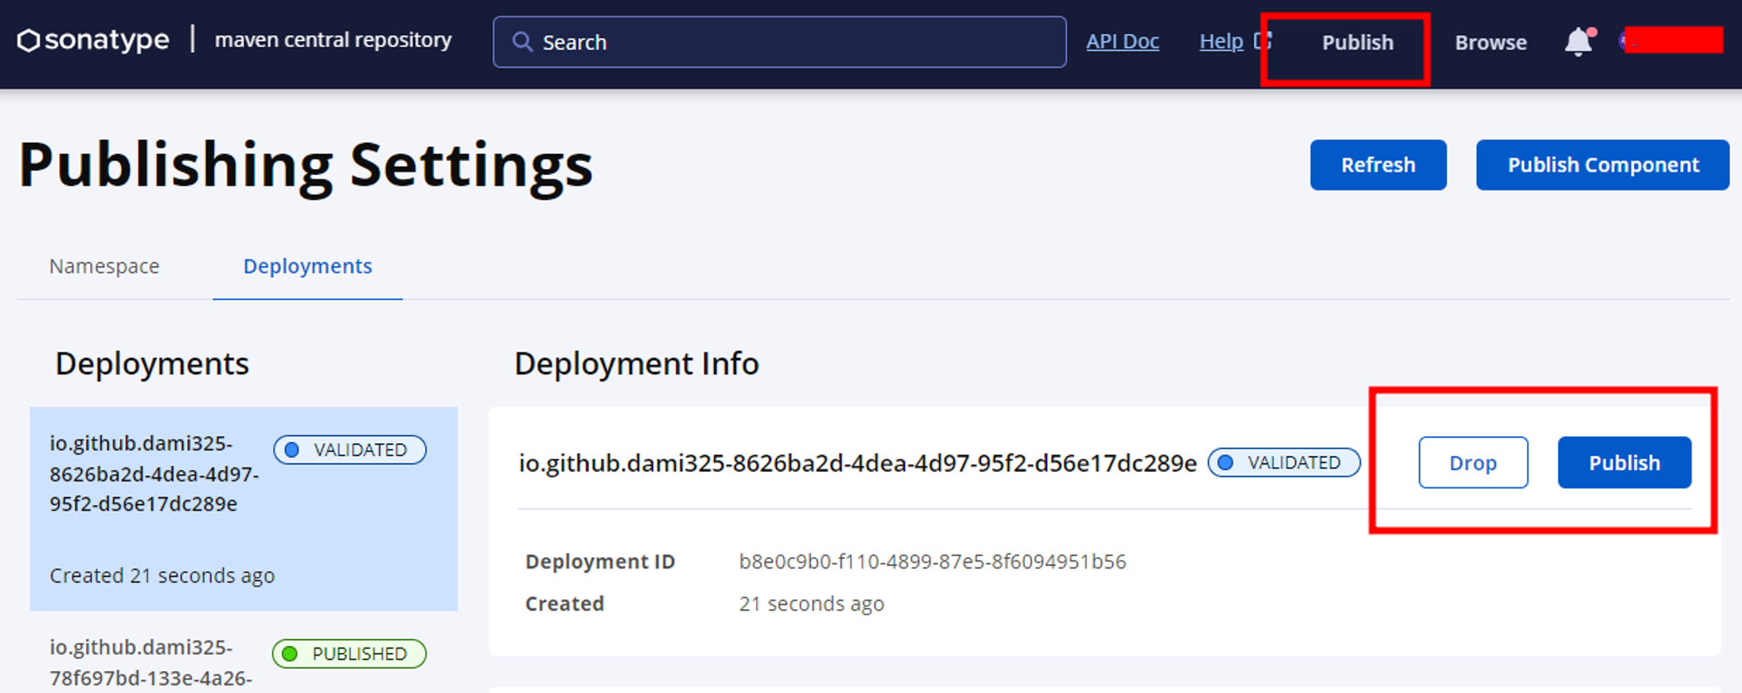Click the VALIDATED badge in deployments list
Screen dimensions: 1742x693
click(350, 449)
